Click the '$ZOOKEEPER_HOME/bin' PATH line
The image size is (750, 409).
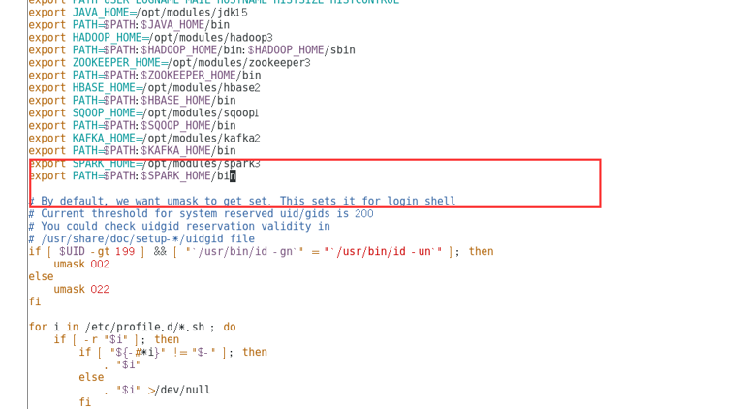click(144, 75)
